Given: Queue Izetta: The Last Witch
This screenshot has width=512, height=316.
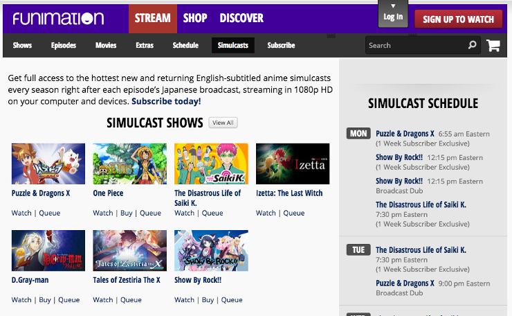Looking at the screenshot, I should (x=294, y=213).
